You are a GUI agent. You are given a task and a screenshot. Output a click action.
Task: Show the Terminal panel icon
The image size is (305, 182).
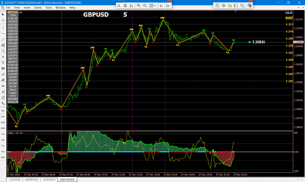tap(236, 5)
